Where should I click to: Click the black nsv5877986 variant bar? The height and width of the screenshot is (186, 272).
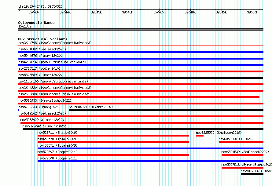click(x=252, y=174)
